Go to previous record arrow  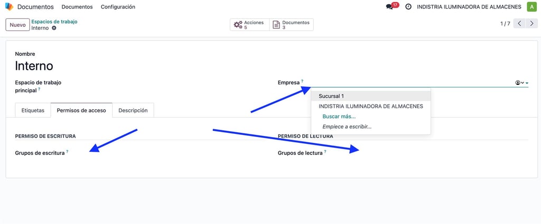520,24
